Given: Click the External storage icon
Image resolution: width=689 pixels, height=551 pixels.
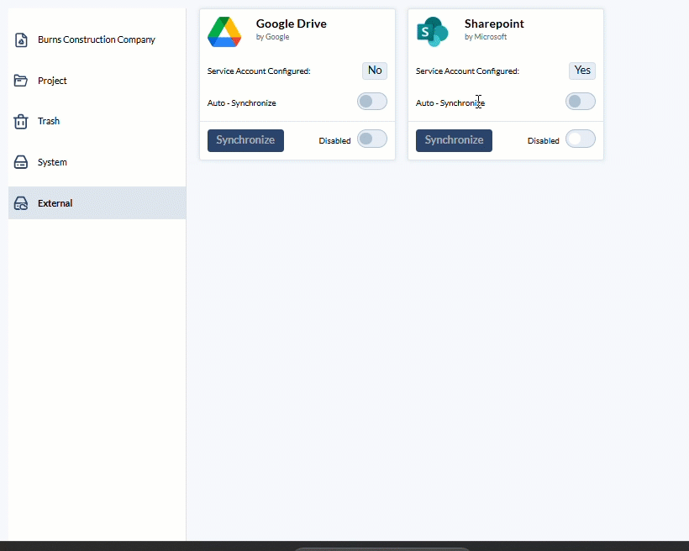Looking at the screenshot, I should [x=21, y=203].
